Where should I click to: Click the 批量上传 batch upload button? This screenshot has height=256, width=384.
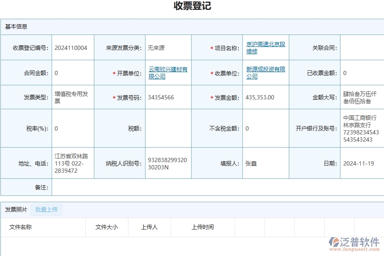(x=47, y=210)
